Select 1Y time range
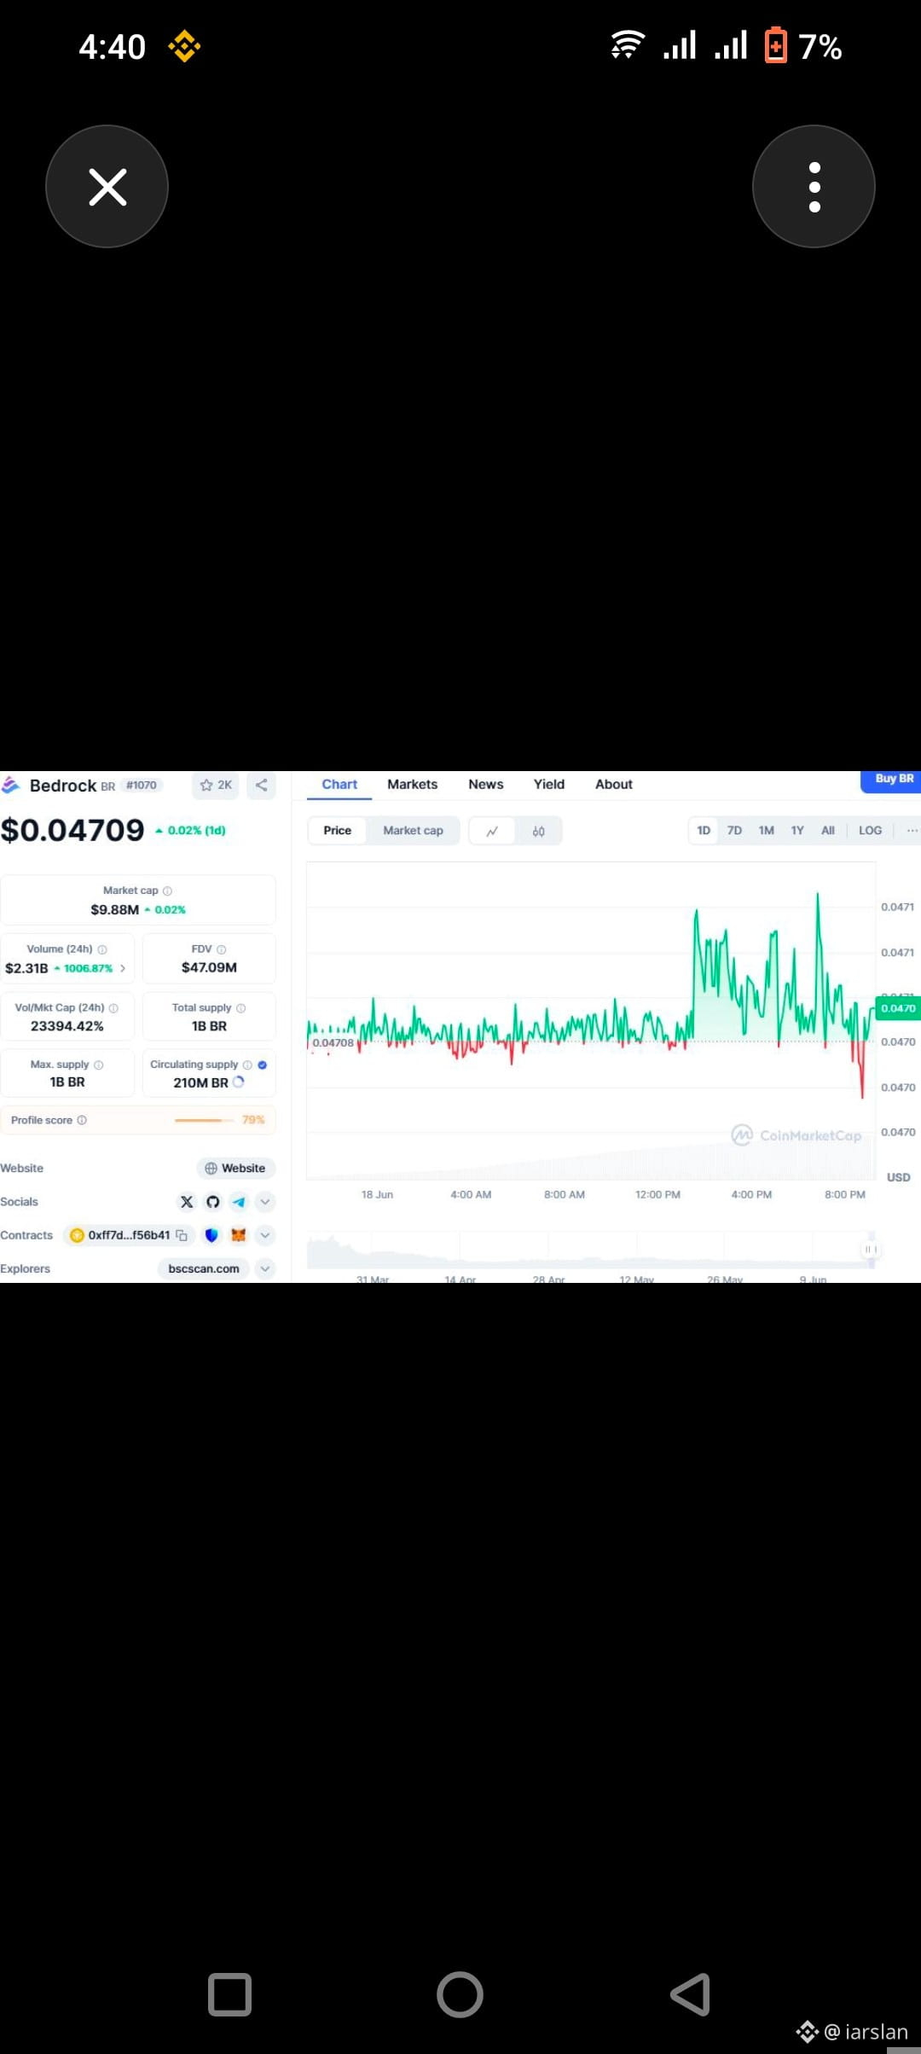The width and height of the screenshot is (921, 2054). 797,831
